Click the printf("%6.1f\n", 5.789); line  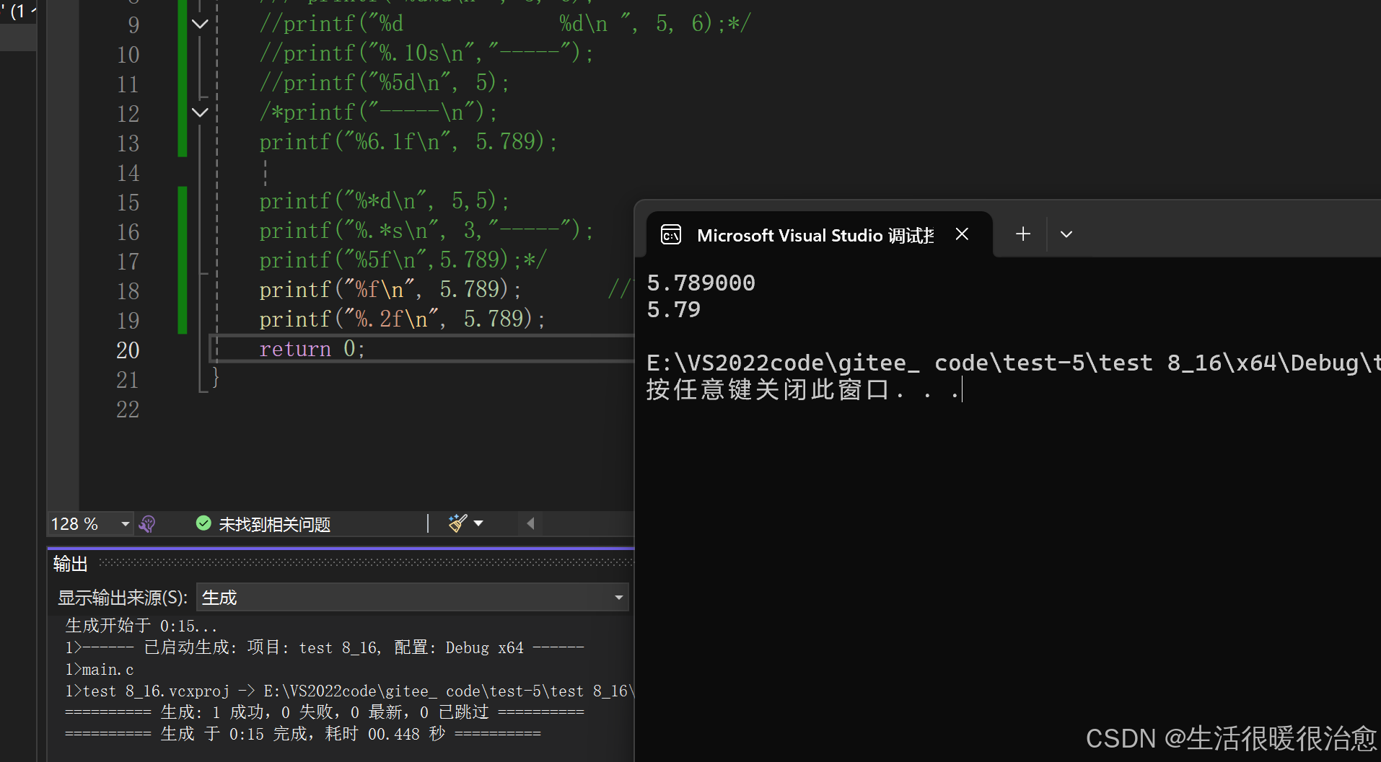[x=408, y=142]
